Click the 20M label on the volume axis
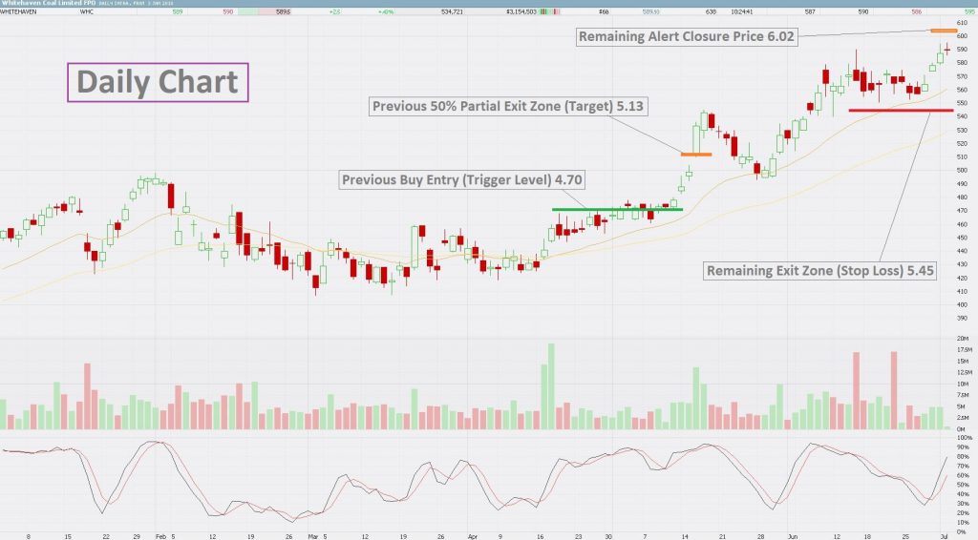978x540 pixels. coord(963,338)
